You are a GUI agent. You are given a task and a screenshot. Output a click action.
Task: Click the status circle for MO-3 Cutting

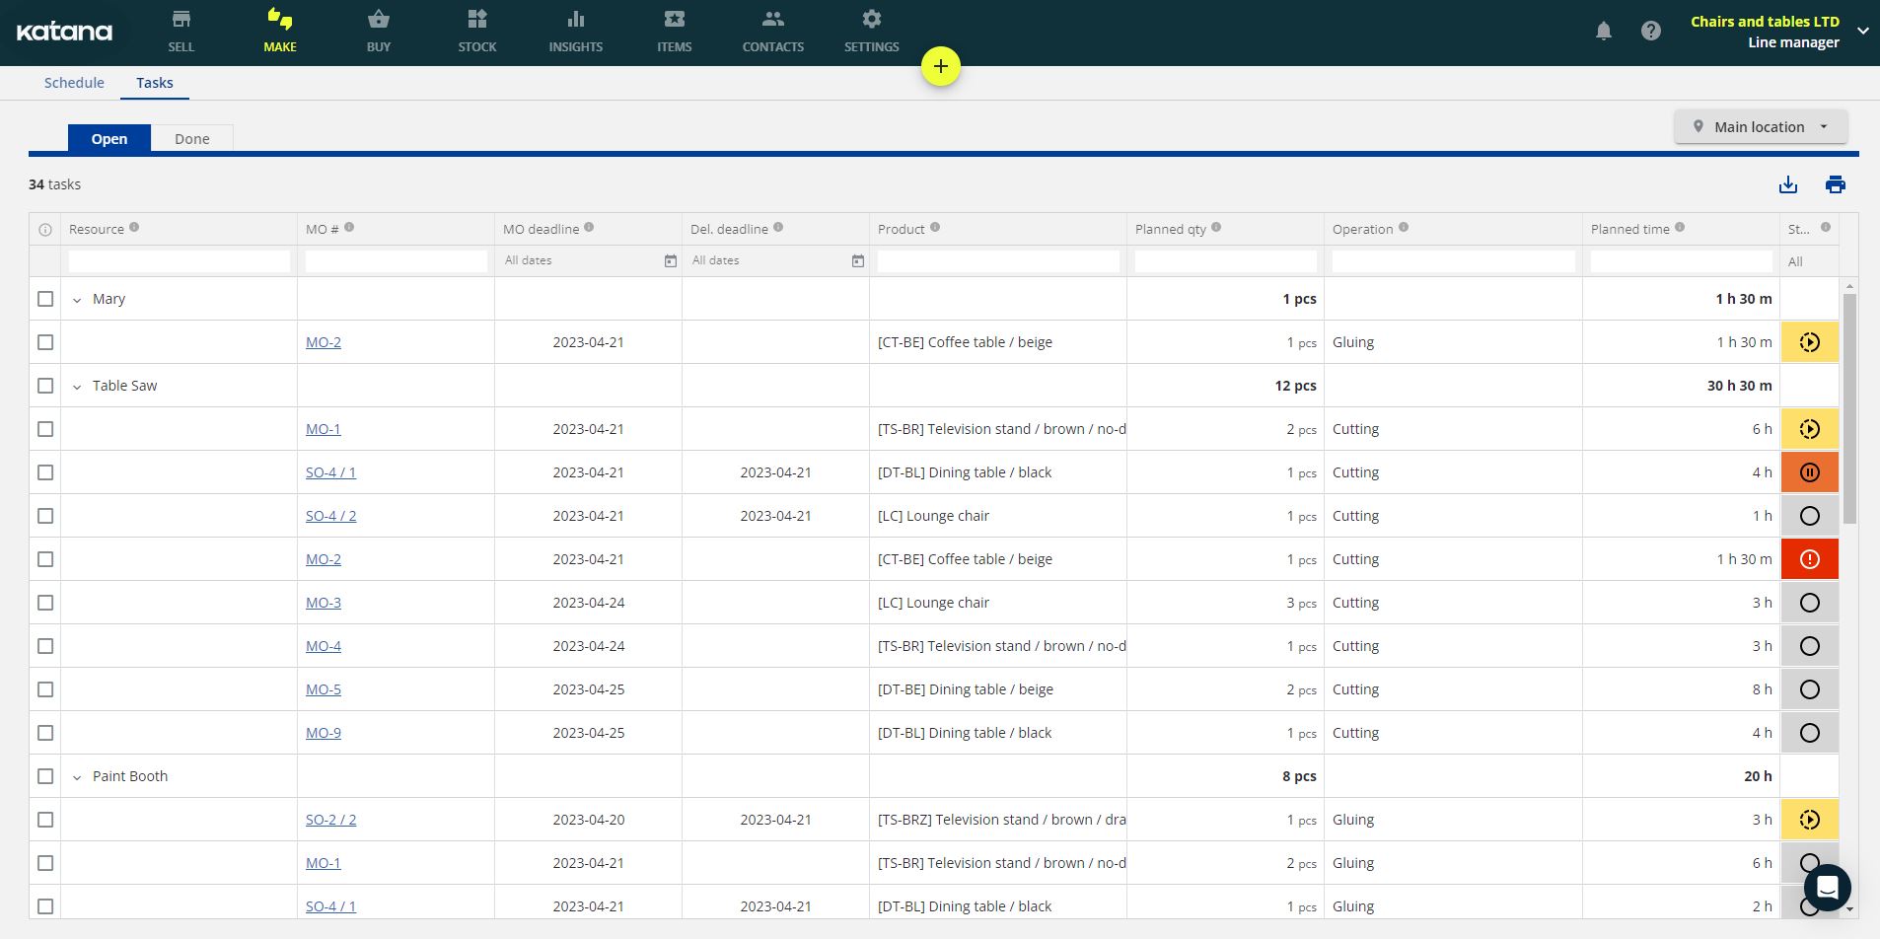point(1810,603)
